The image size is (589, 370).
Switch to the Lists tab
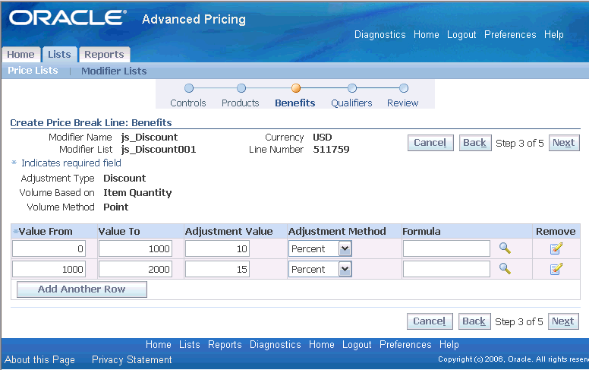[x=59, y=55]
